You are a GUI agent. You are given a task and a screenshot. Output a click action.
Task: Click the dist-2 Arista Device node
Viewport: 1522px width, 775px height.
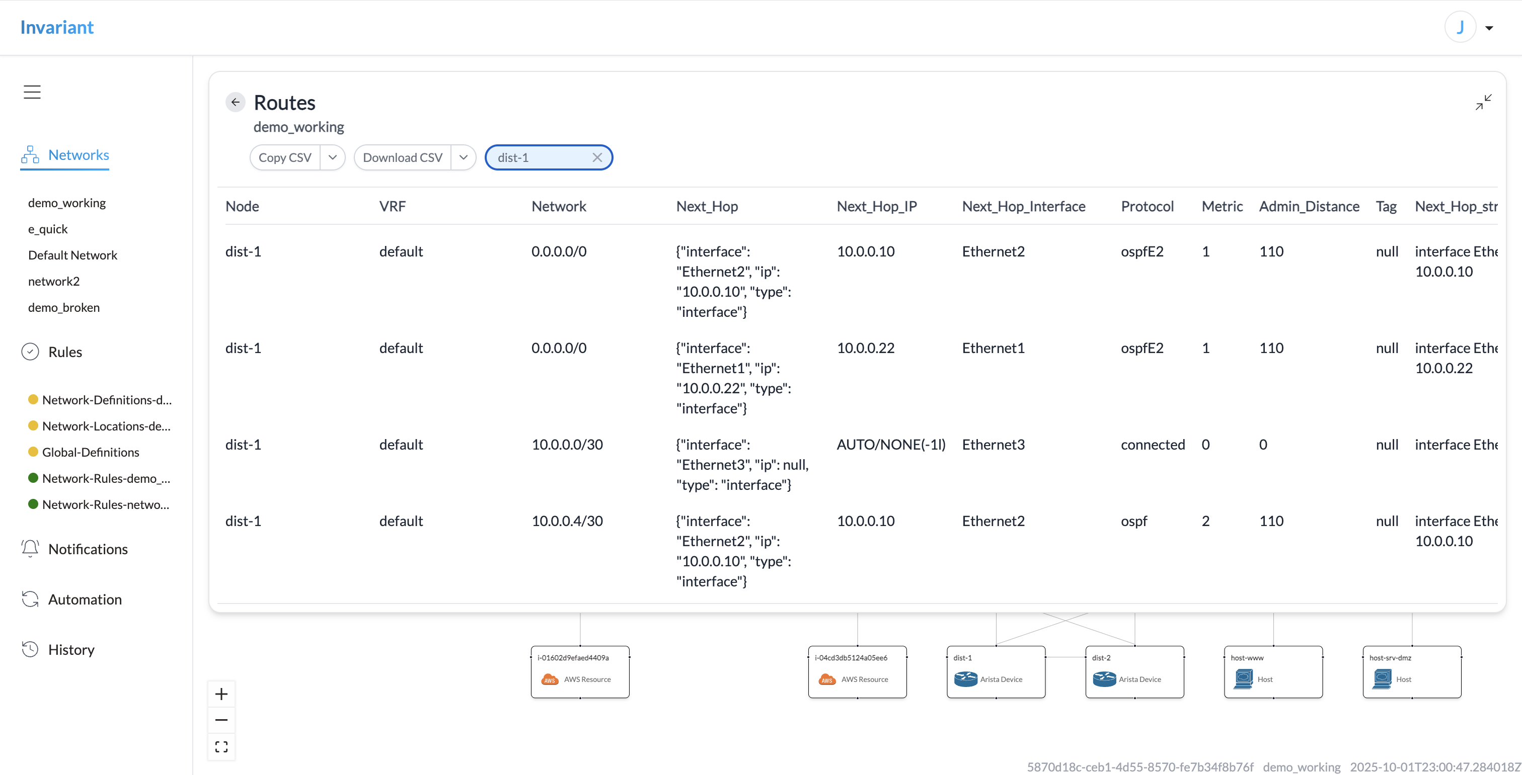(x=1134, y=672)
